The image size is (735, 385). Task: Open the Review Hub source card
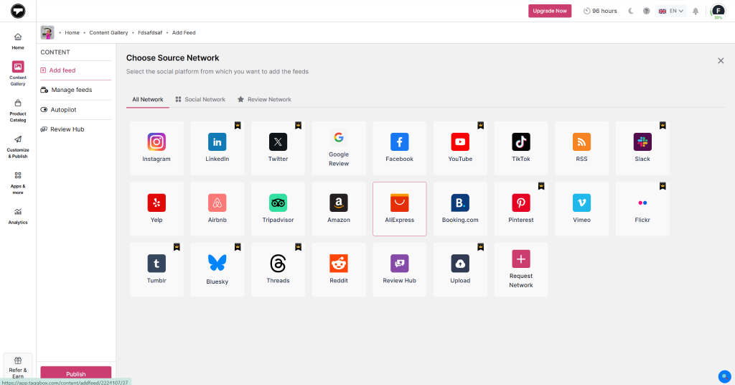[399, 269]
